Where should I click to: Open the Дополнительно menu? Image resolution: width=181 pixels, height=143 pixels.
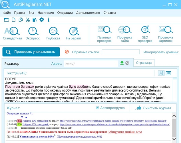click(88, 13)
